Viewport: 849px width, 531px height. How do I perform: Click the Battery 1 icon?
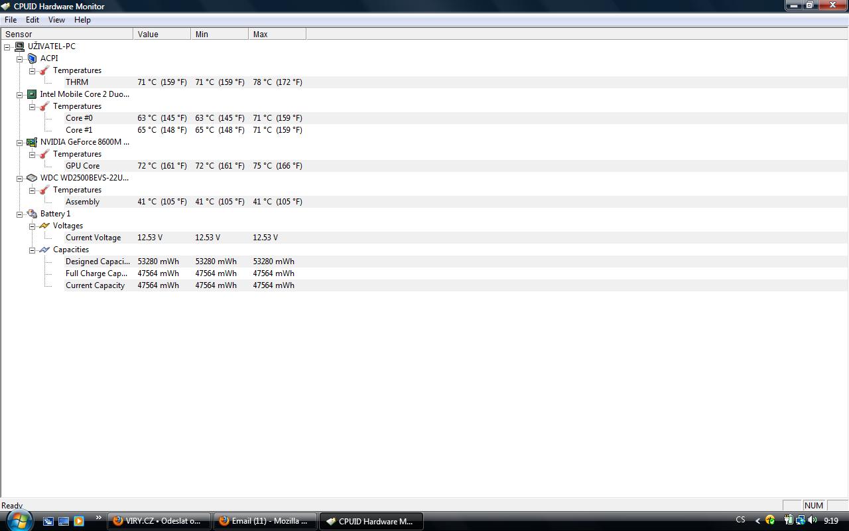(32, 214)
